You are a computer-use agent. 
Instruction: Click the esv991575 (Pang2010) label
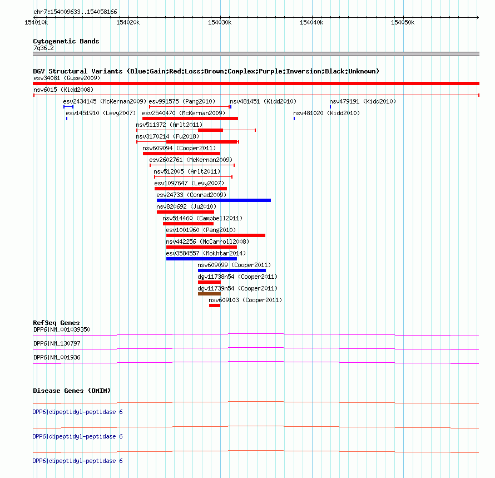click(x=182, y=101)
